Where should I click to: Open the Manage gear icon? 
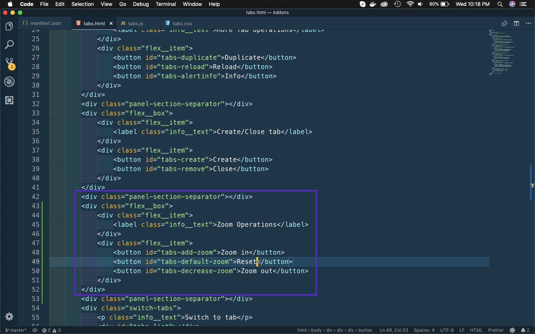point(9,317)
